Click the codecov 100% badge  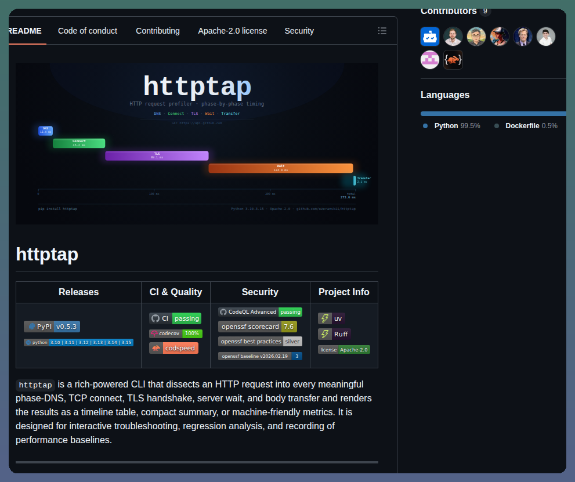(x=176, y=334)
